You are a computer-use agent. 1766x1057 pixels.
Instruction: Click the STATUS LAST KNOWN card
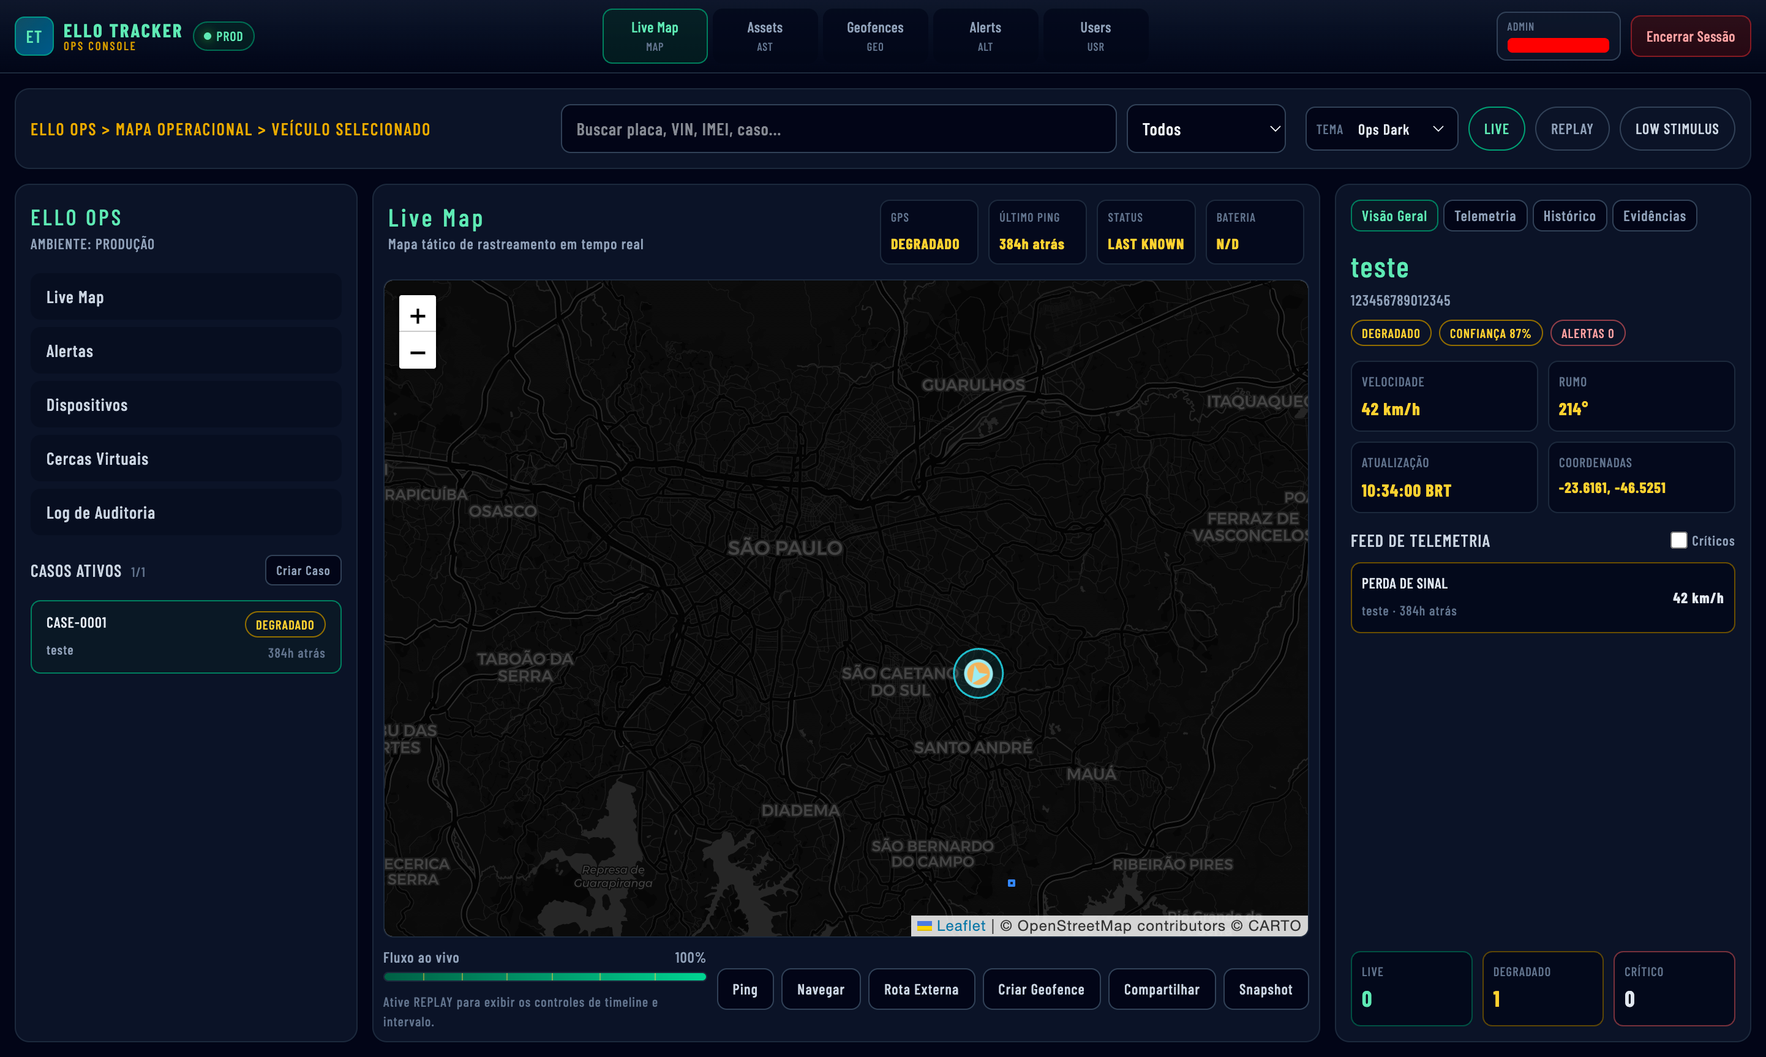pyautogui.click(x=1146, y=232)
